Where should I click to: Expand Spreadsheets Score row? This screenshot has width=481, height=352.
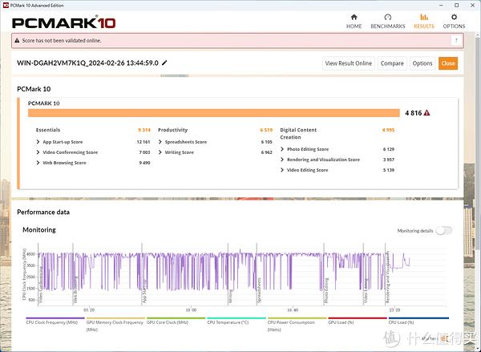pos(160,142)
